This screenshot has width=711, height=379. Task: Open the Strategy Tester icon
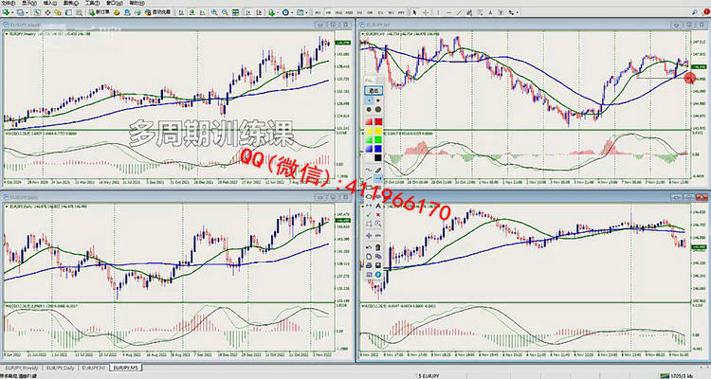pos(79,12)
